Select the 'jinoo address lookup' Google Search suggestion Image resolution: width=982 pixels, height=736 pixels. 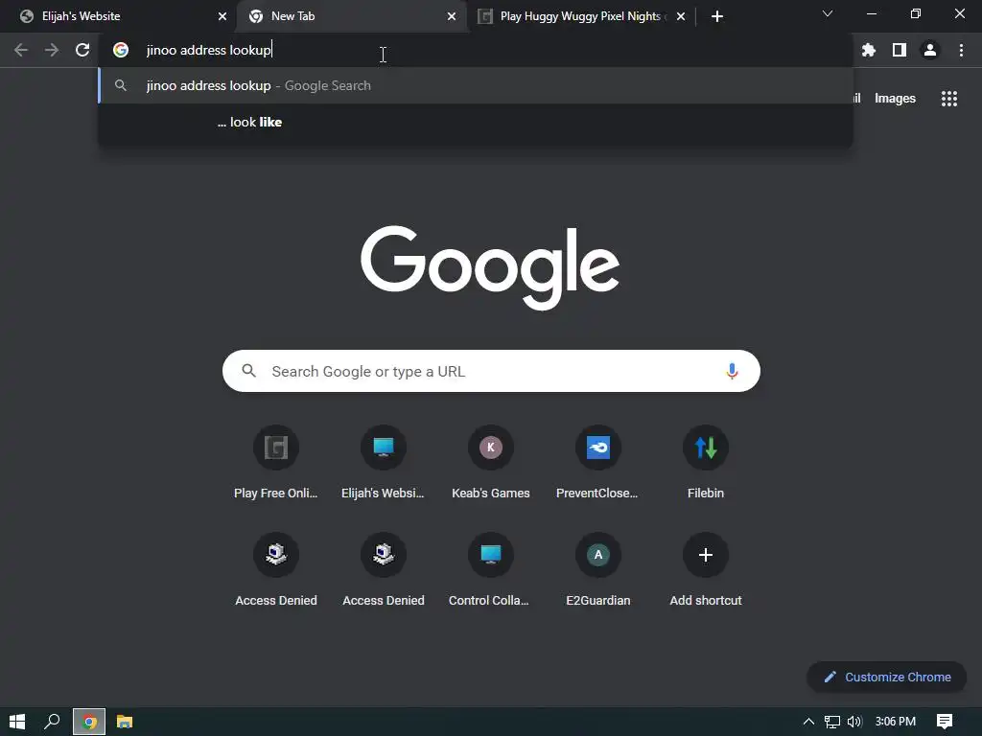tap(476, 85)
